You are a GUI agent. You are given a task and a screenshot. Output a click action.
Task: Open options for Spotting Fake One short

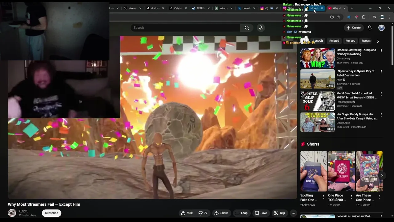pos(324,197)
